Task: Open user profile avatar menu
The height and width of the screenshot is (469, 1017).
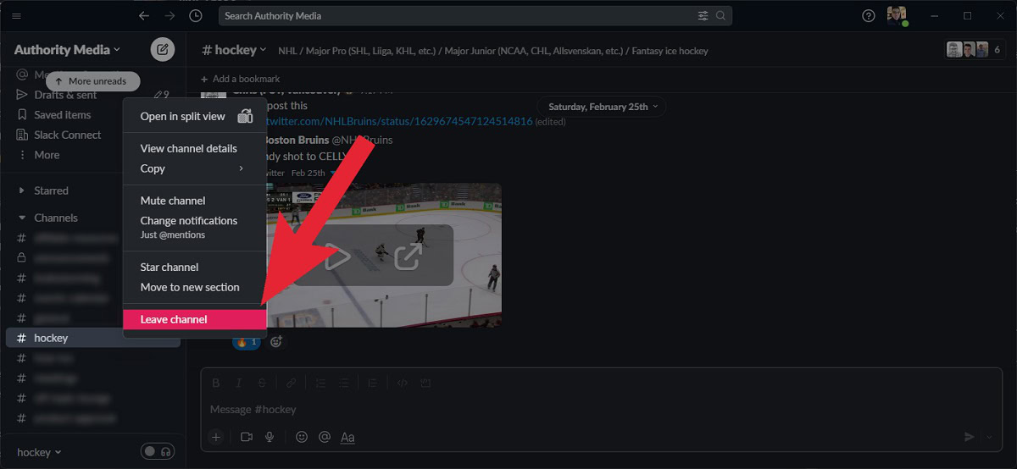Action: click(x=897, y=16)
